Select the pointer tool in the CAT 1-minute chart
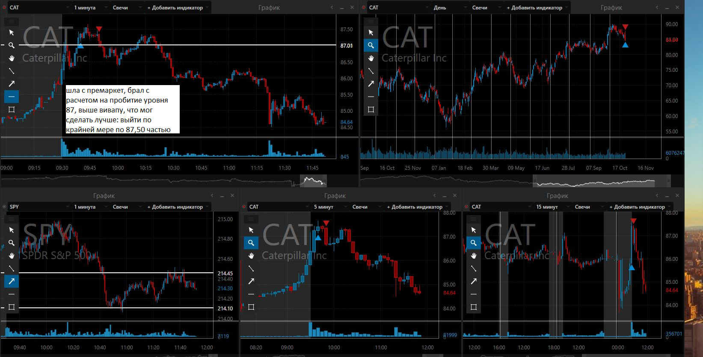Screen dimensions: 703x357 pyautogui.click(x=12, y=32)
